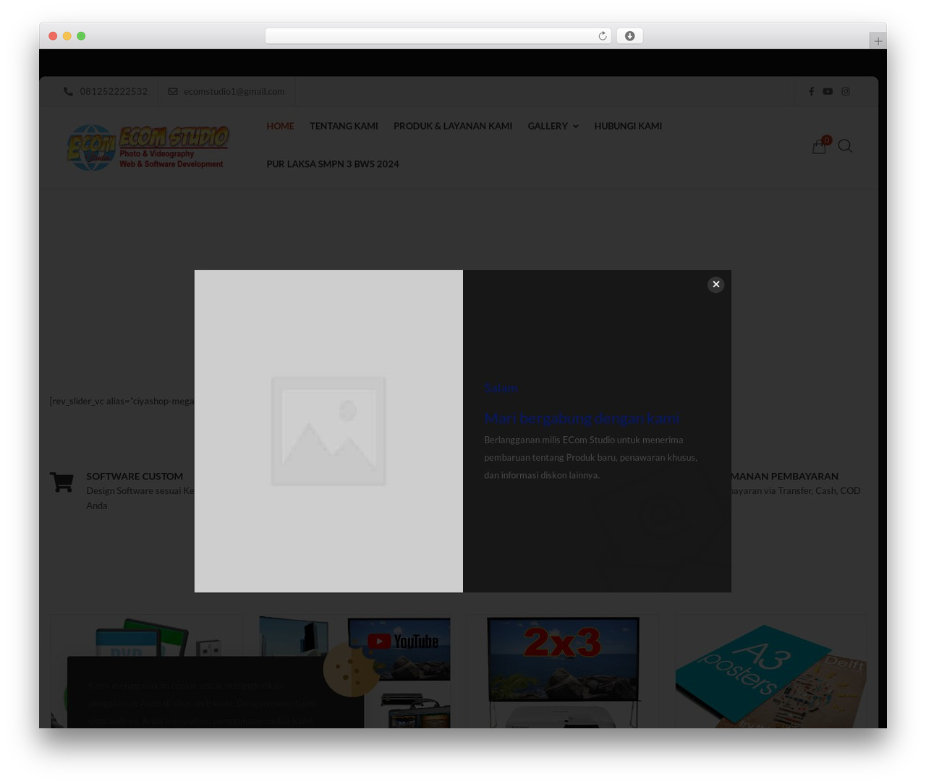This screenshot has width=926, height=784.
Task: Open the shopping cart icon
Action: [819, 146]
